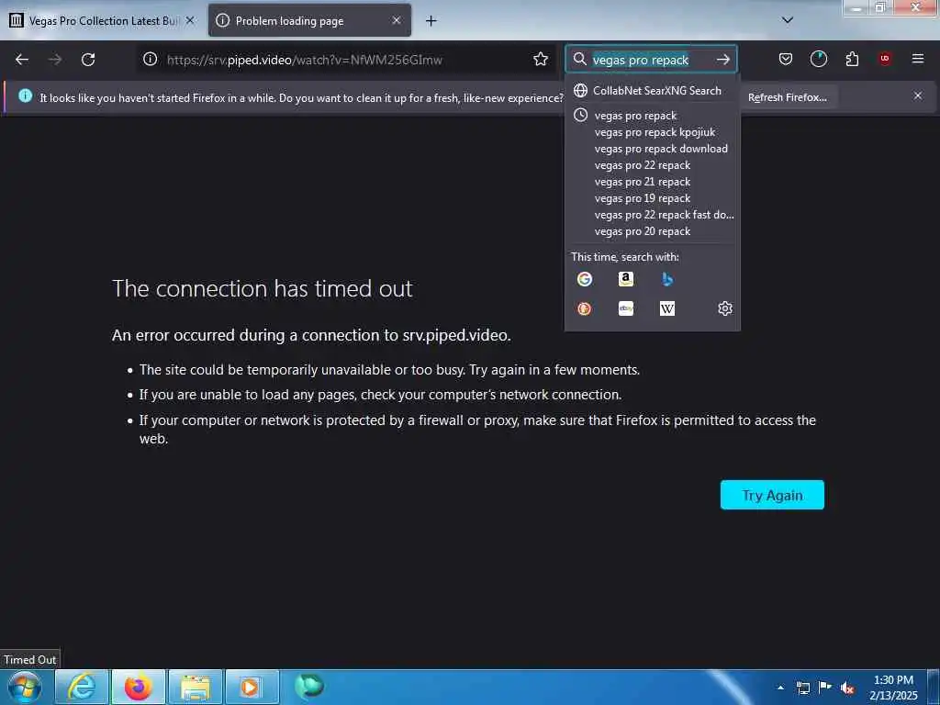
Task: Select suggestion 'vegas pro repack download'
Action: click(653, 148)
